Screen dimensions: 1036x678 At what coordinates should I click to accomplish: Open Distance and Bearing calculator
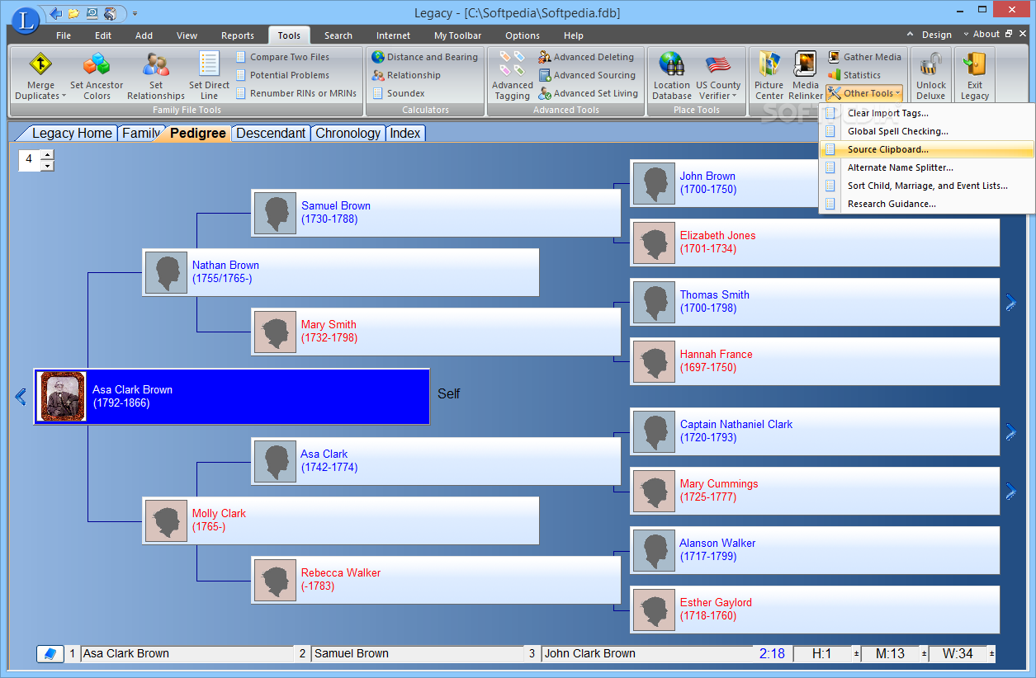424,57
